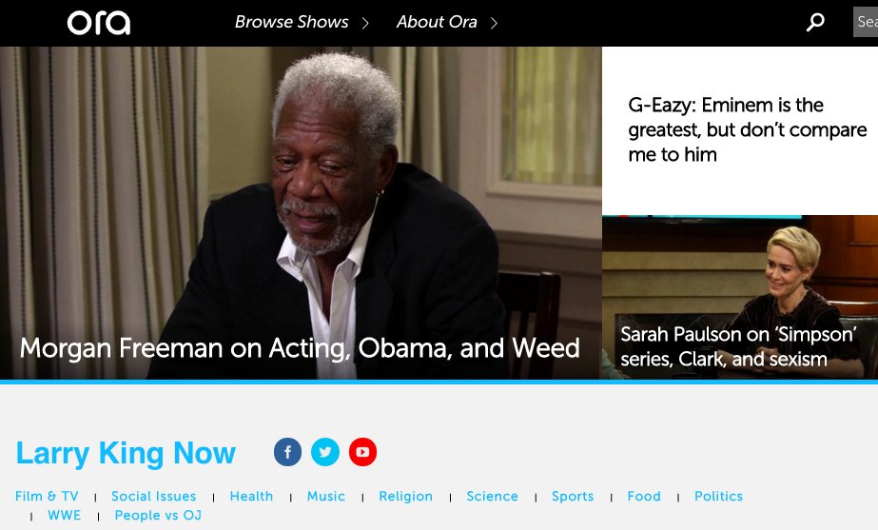878x530 pixels.
Task: Select the Film & TV category
Action: (x=47, y=497)
